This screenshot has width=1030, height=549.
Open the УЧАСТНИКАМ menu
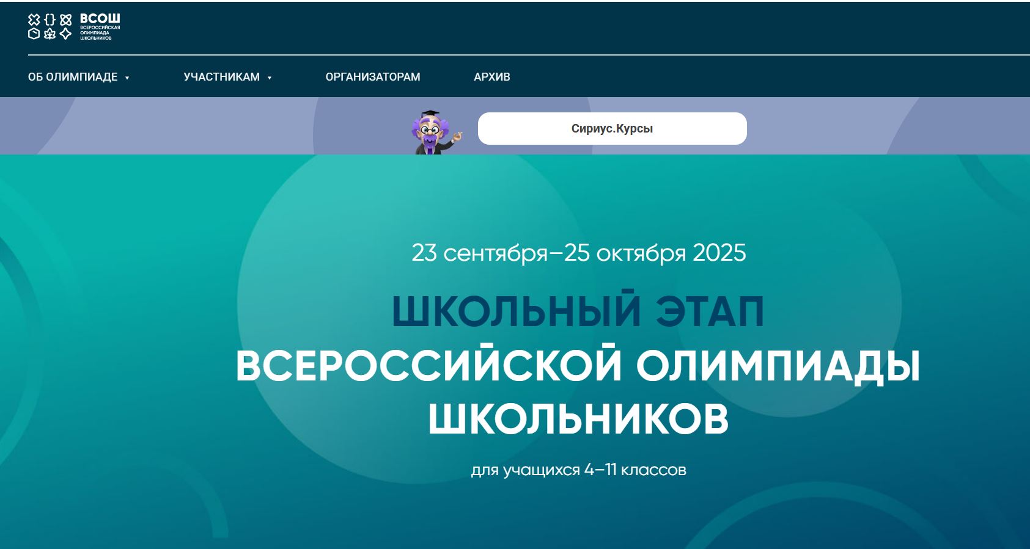coord(222,77)
